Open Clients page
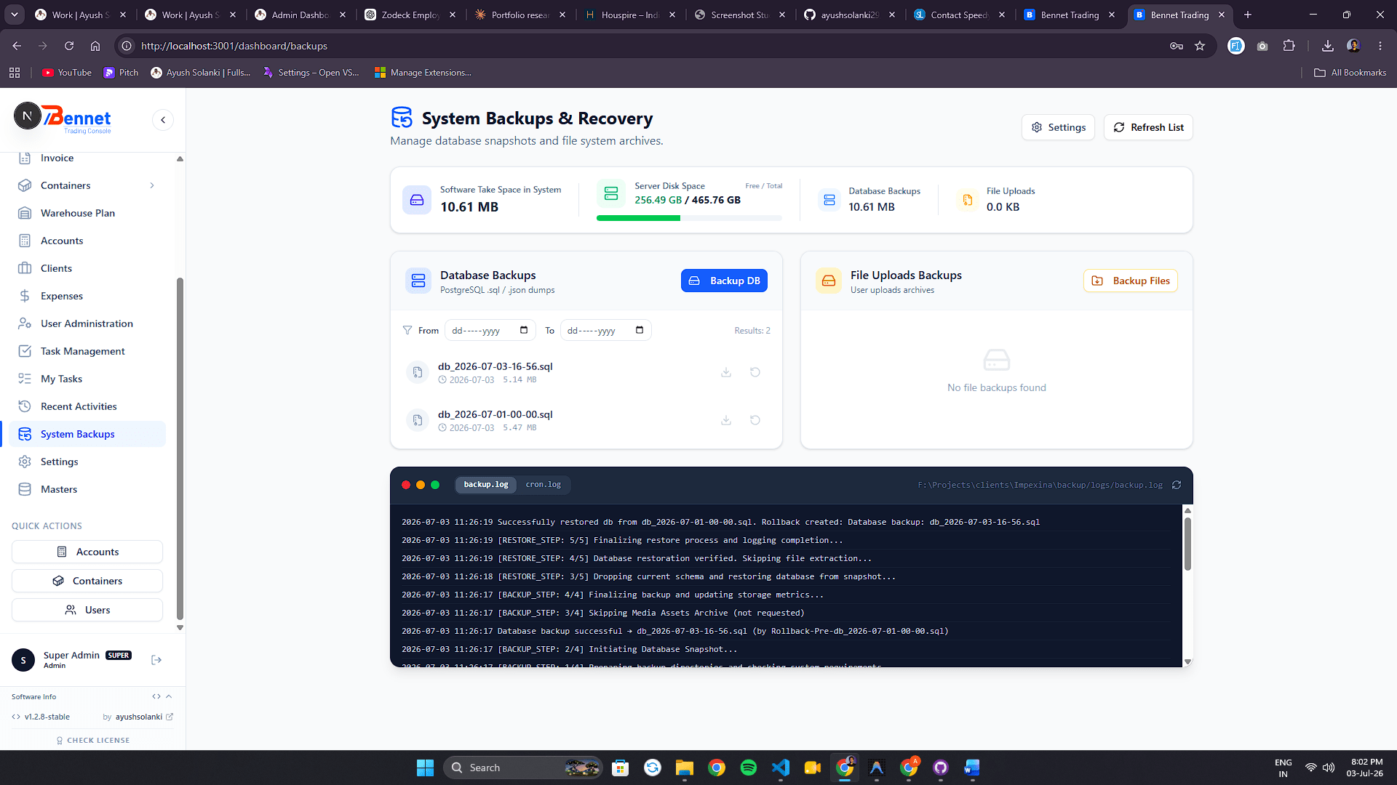 [x=87, y=268]
